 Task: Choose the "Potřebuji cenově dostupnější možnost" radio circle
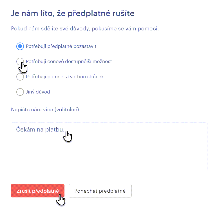(20, 61)
